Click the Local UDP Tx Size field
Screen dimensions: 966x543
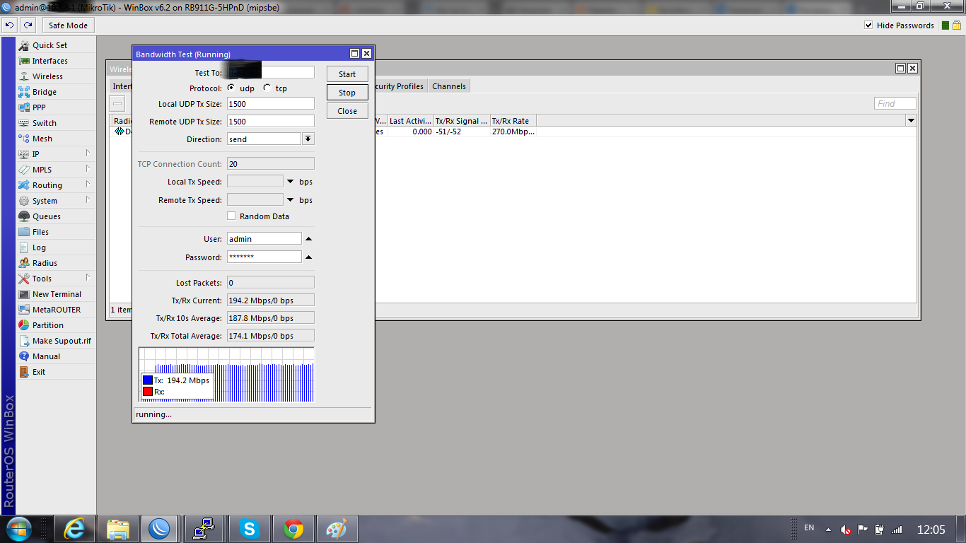pos(271,104)
